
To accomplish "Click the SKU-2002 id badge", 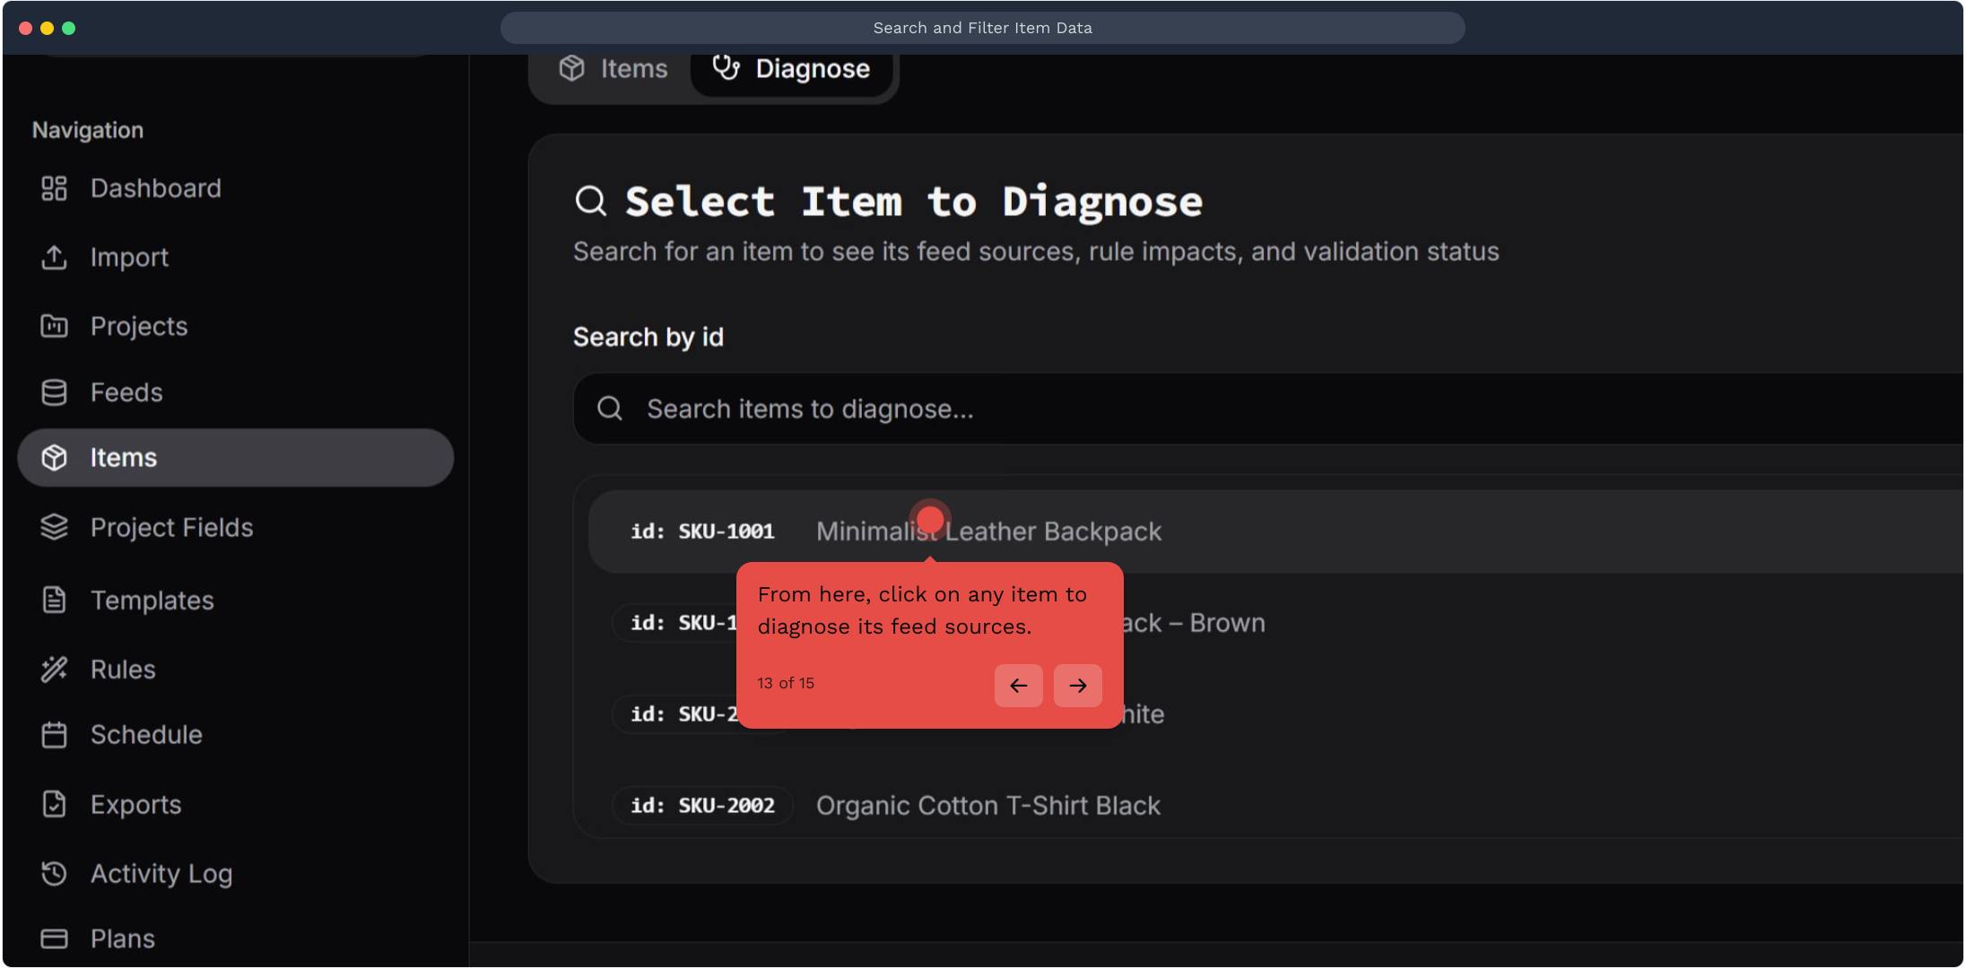I will tap(702, 806).
